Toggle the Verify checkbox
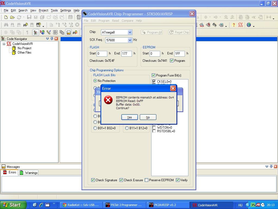 (178, 180)
